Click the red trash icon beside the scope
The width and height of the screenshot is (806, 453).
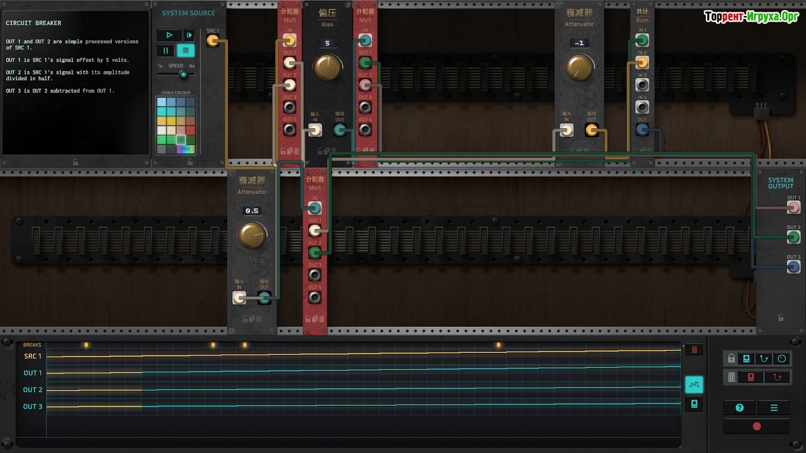click(x=694, y=350)
